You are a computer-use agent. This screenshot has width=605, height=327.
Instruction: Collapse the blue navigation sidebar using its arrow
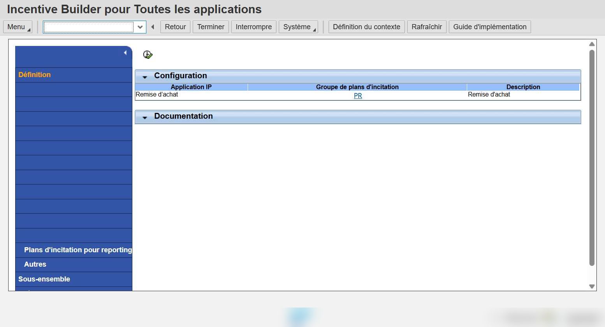coord(125,53)
